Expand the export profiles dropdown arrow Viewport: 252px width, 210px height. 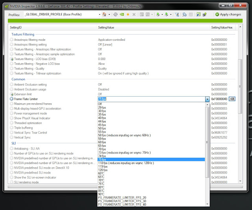point(162,15)
